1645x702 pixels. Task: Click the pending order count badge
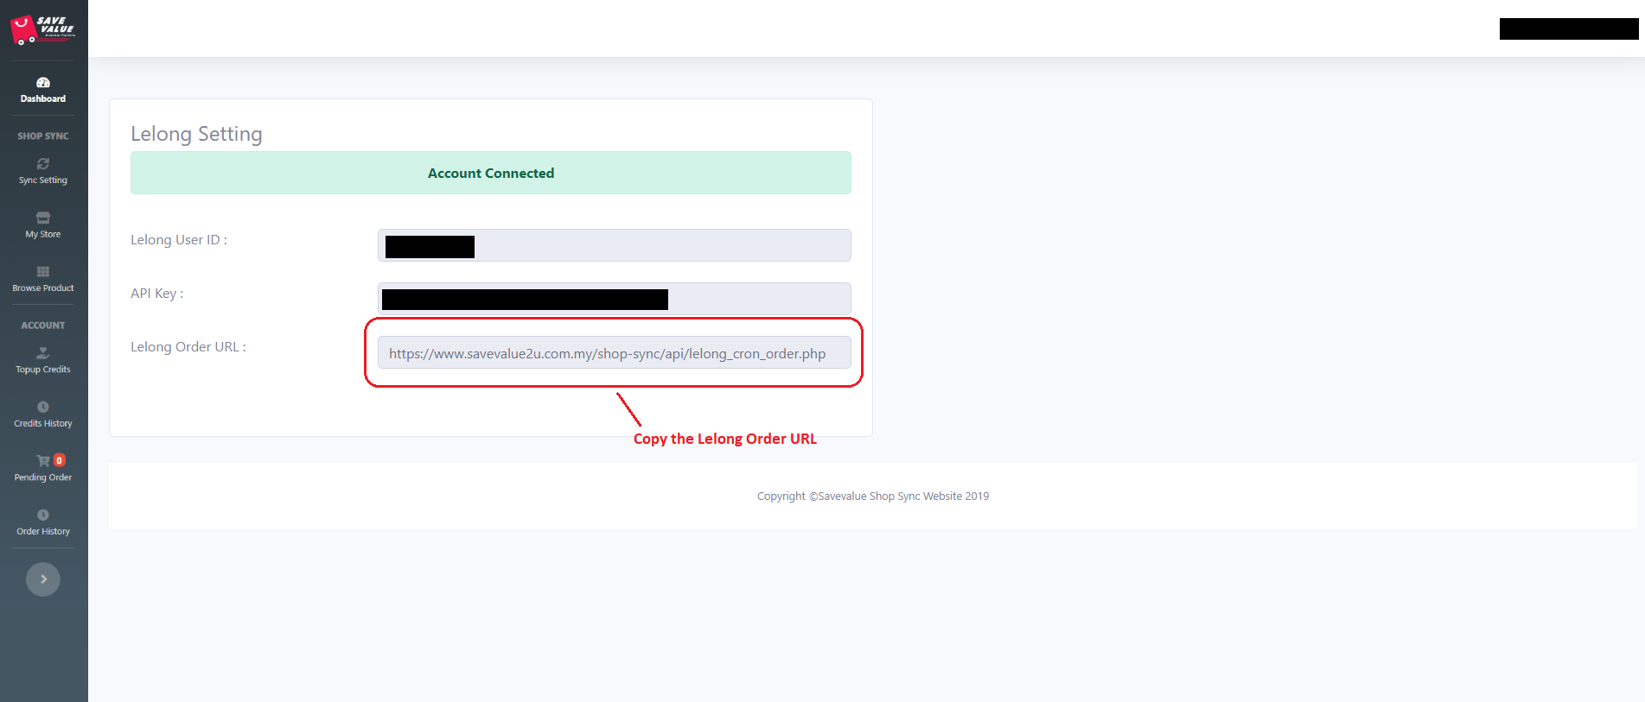[x=60, y=460]
